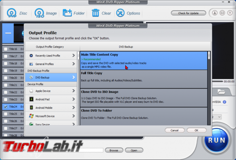This screenshot has height=160, width=236.
Task: Click the DVD Backup disc icon
Action: tap(31, 77)
